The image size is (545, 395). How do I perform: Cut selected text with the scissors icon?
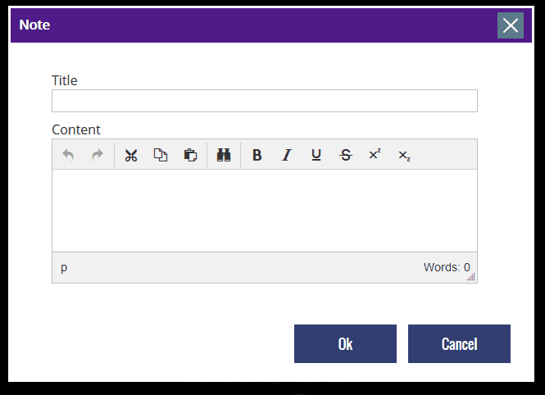pos(131,155)
